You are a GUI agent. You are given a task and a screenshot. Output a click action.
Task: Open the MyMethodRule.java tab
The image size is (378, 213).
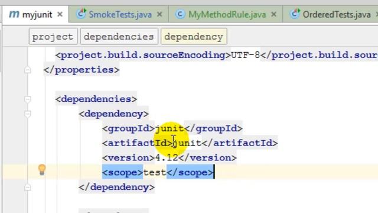[x=227, y=14]
